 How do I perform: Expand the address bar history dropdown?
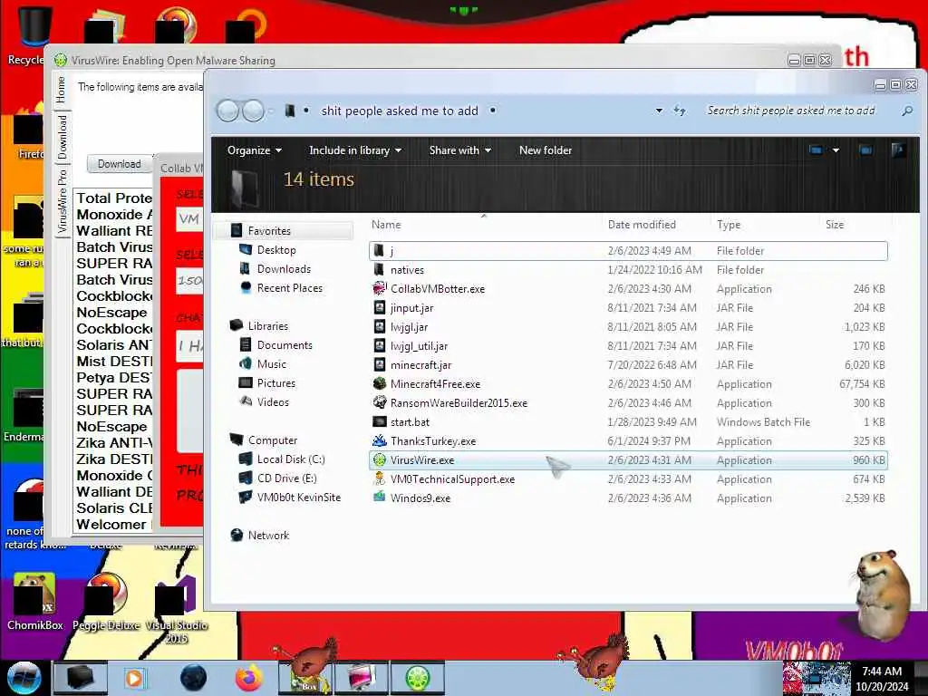click(x=659, y=111)
